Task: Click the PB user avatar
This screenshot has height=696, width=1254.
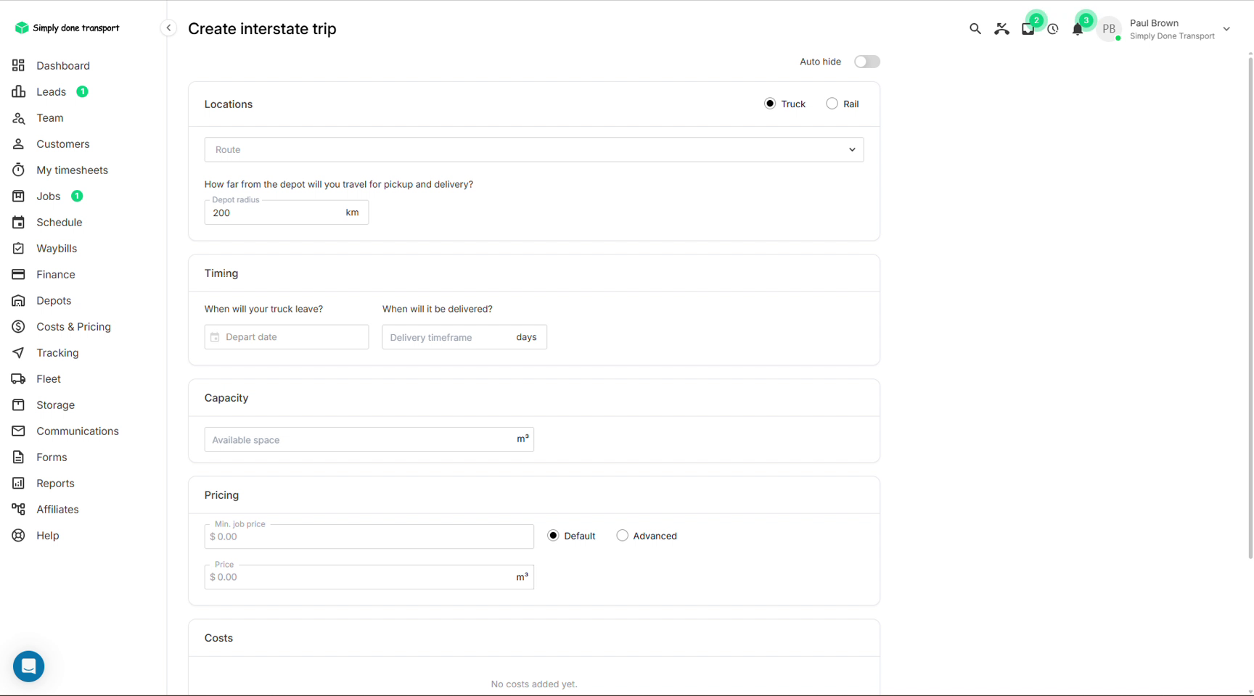Action: click(x=1108, y=29)
